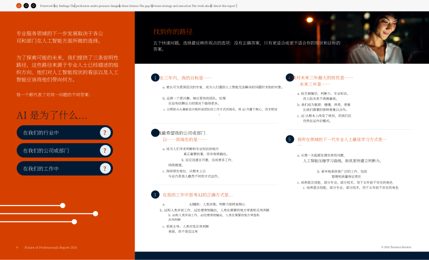Image resolution: width=429 pixels, height=260 pixels.
Task: Click question 1 heading 在三年内，我的目标是
Action: (186, 78)
